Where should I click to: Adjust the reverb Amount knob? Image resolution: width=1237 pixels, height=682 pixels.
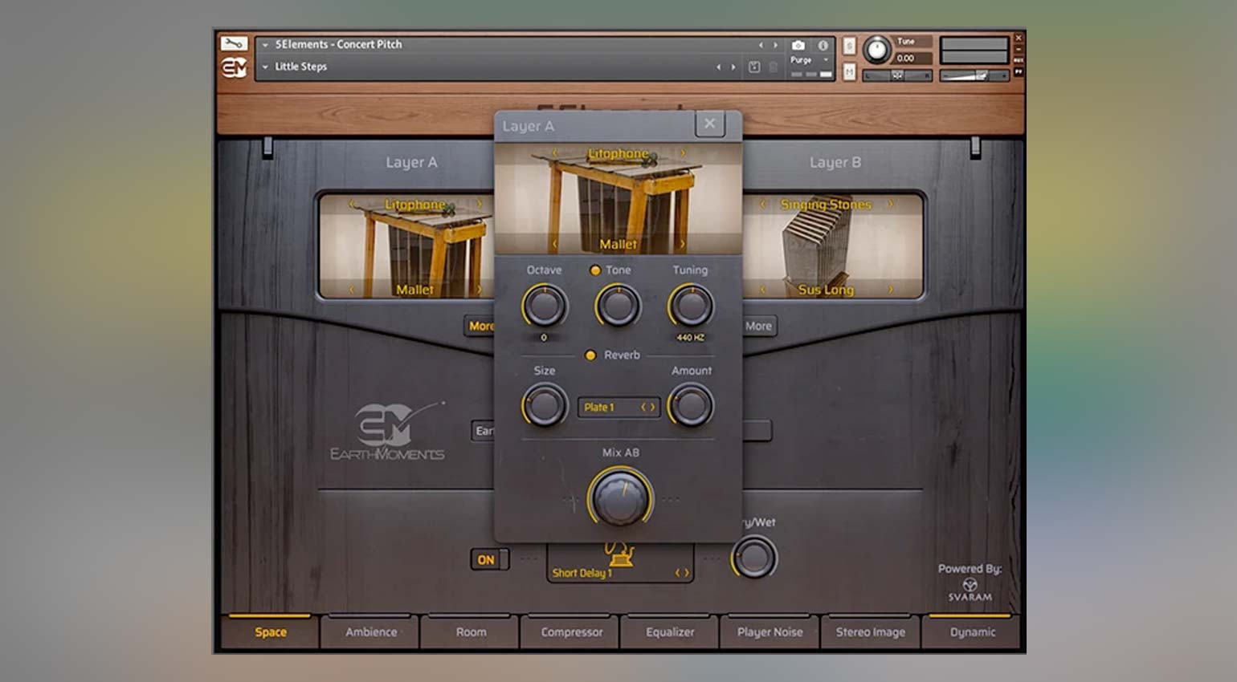point(691,406)
